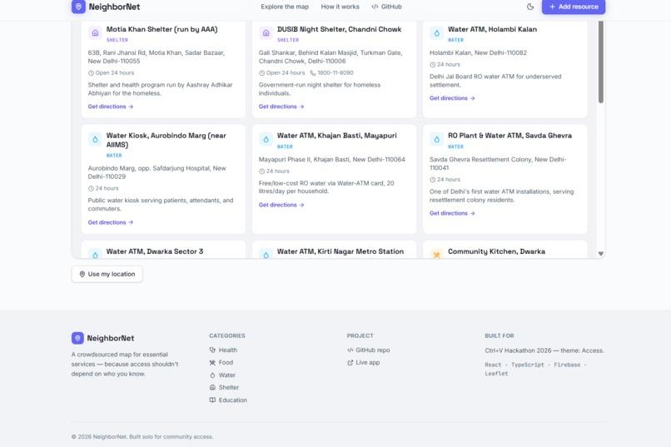Open Shelter category in footer

224,388
